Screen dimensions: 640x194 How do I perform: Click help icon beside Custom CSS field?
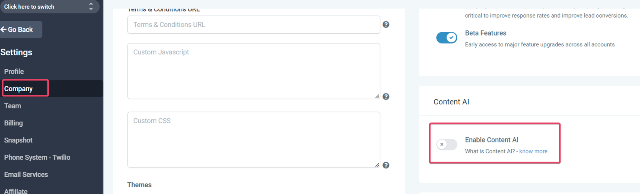pyautogui.click(x=386, y=165)
